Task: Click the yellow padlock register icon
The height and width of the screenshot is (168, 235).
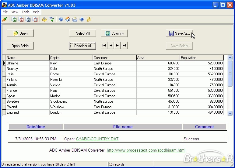Action: [x=89, y=19]
